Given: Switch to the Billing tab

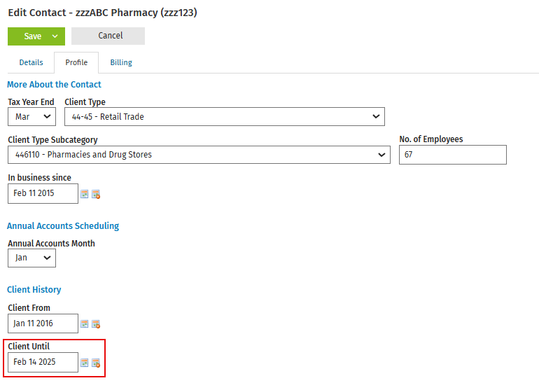Looking at the screenshot, I should click(121, 62).
